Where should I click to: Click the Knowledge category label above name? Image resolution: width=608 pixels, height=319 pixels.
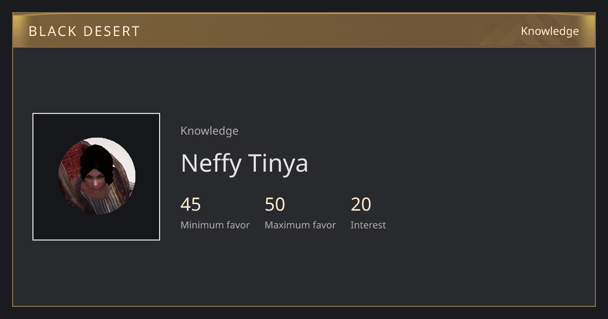point(209,131)
